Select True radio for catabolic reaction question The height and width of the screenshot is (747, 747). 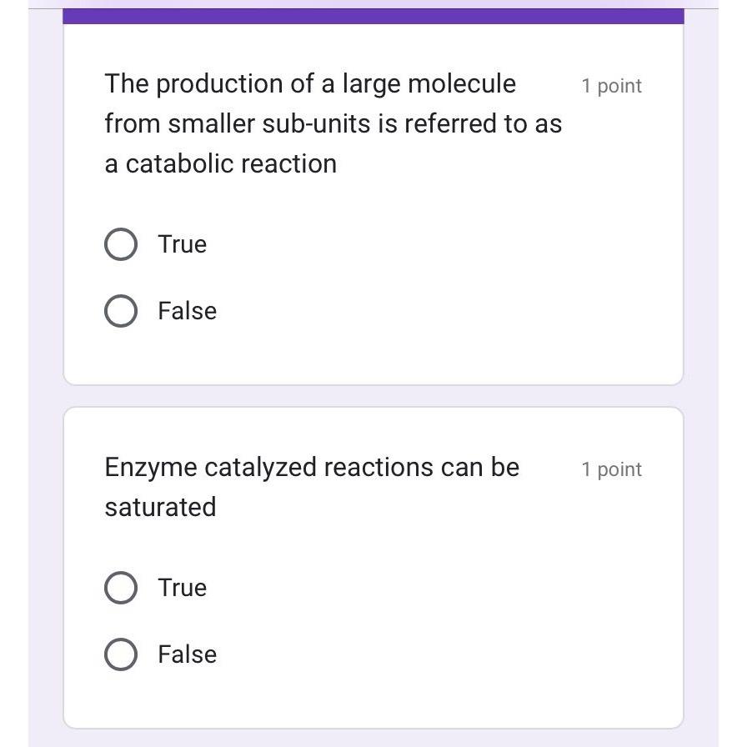[x=121, y=244]
